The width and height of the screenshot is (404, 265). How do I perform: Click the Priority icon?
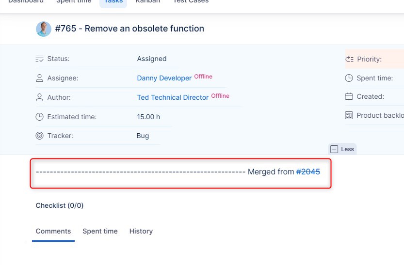(349, 59)
